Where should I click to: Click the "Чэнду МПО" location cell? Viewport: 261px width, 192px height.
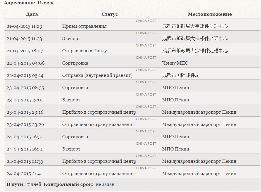pyautogui.click(x=175, y=63)
